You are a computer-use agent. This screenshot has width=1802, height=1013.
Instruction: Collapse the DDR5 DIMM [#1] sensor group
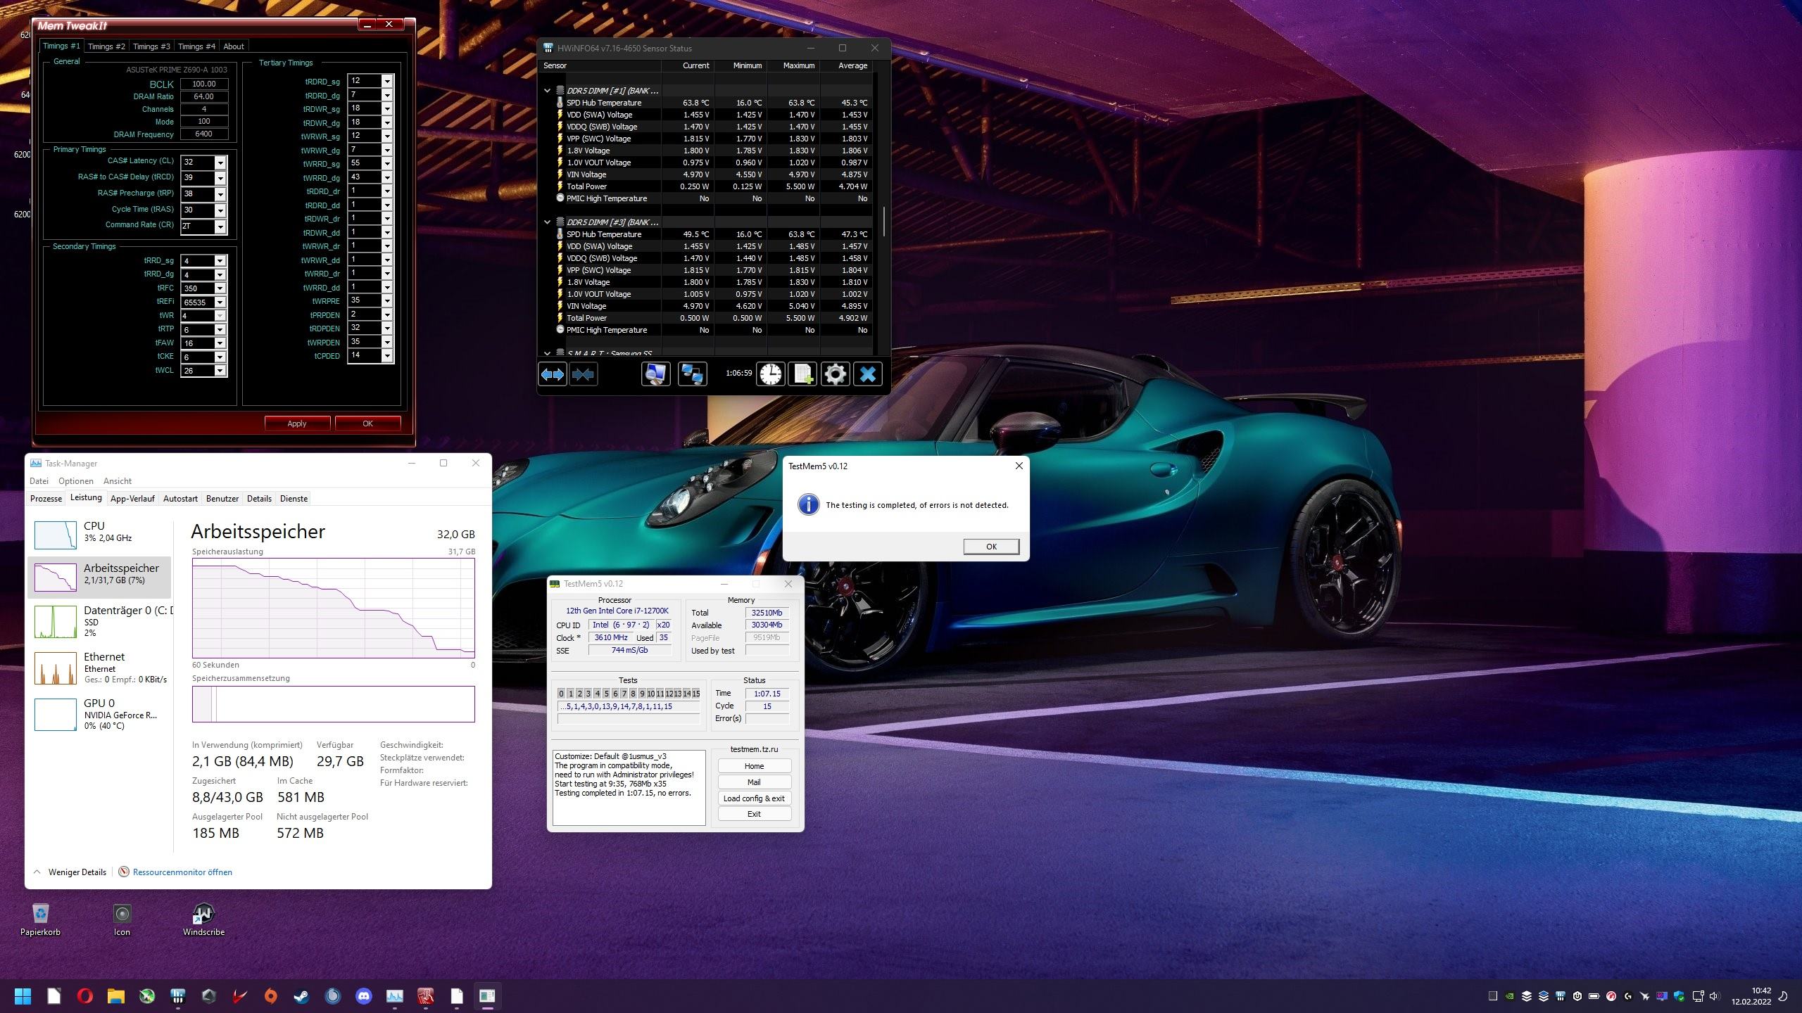547,91
